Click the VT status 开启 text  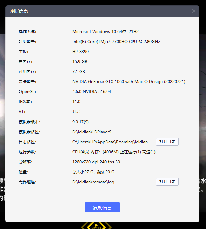click(76, 112)
